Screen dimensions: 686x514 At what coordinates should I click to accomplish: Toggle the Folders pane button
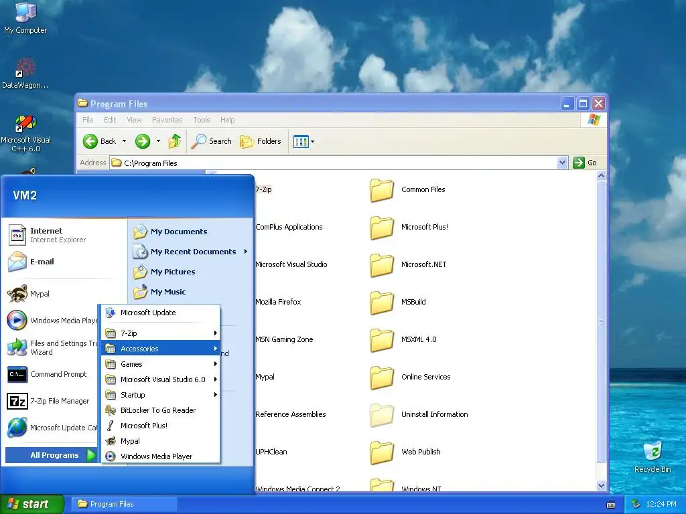tap(261, 141)
